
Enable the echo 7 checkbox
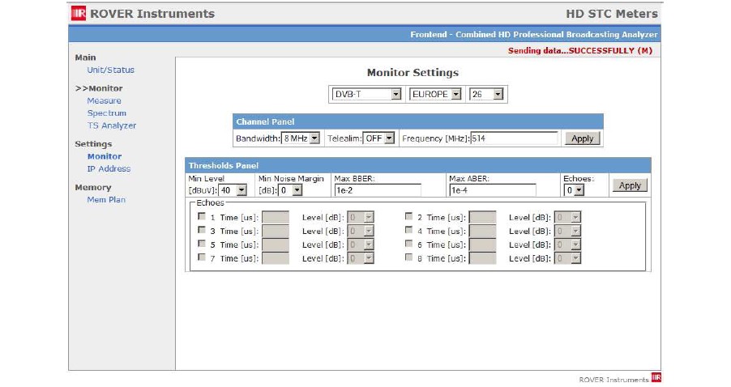click(202, 257)
